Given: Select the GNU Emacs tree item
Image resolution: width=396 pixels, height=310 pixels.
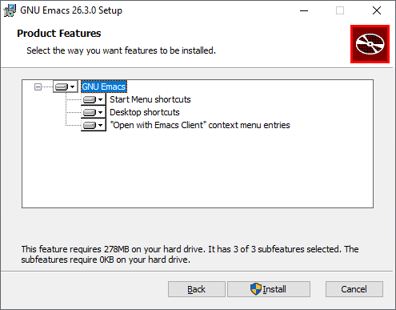Looking at the screenshot, I should (104, 87).
